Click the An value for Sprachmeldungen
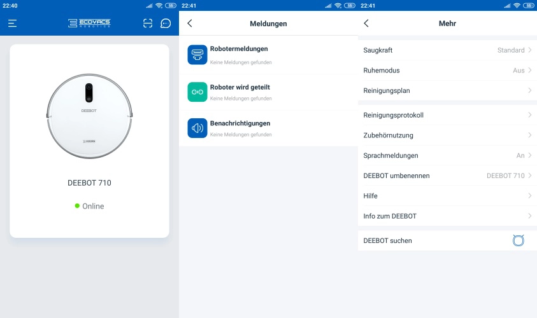 [x=520, y=155]
